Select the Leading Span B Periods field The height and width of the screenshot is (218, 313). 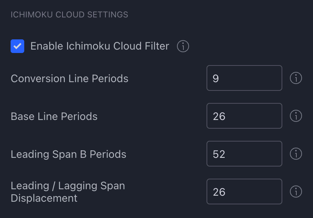244,154
